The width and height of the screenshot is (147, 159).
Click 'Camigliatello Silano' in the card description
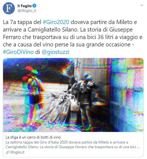[x=22, y=147]
